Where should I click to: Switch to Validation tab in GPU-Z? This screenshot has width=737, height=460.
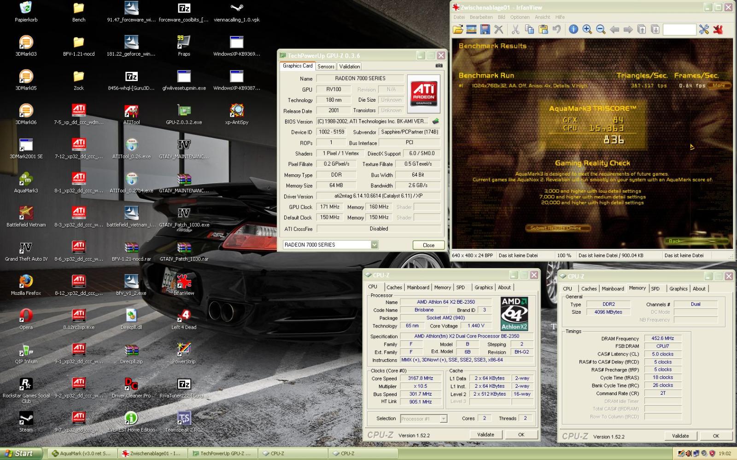coord(350,67)
